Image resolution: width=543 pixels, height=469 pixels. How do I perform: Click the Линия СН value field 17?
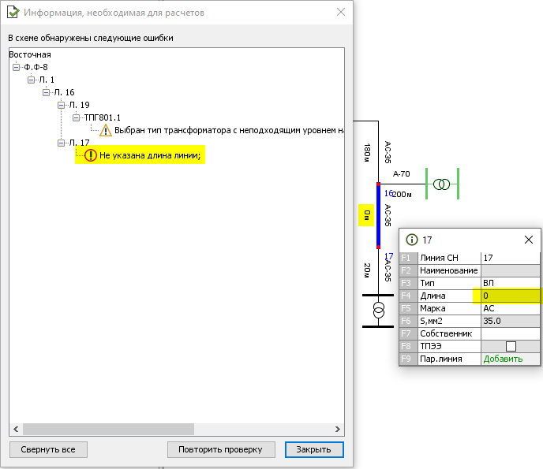[511, 258]
